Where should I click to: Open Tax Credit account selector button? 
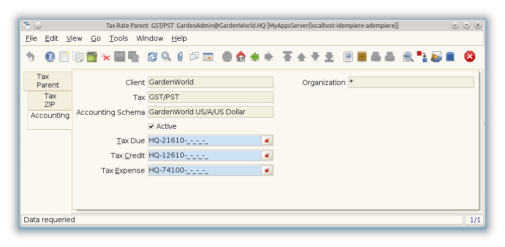coord(267,156)
